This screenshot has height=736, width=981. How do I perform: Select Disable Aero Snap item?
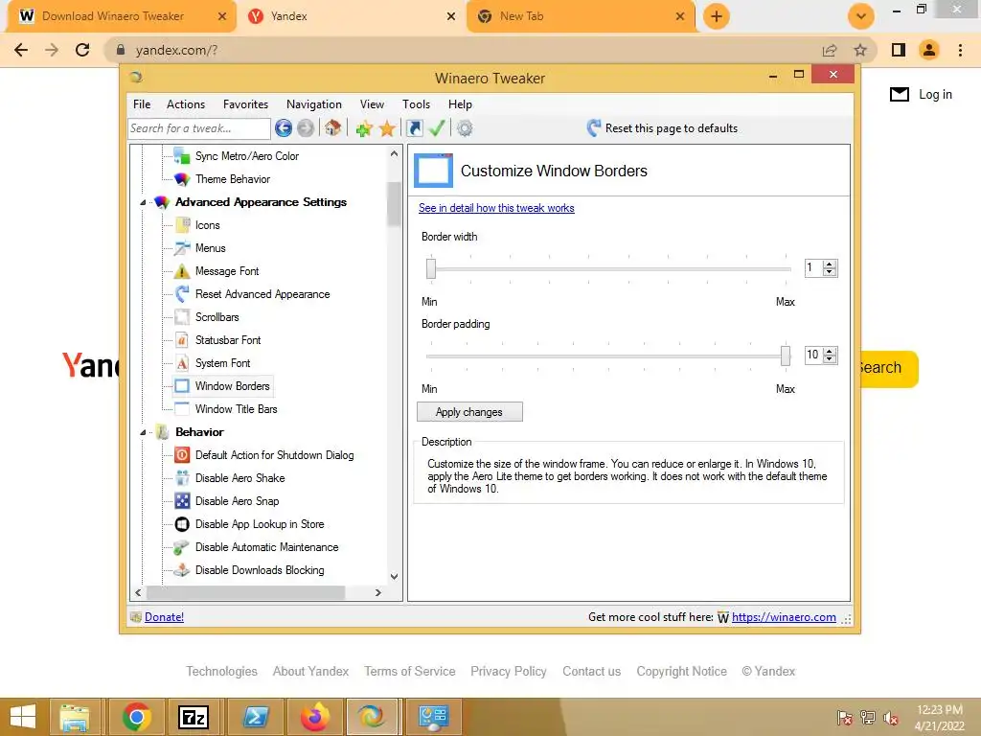point(237,501)
